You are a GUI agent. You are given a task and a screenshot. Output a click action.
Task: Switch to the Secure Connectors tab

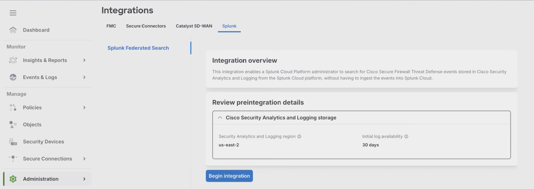click(x=146, y=26)
